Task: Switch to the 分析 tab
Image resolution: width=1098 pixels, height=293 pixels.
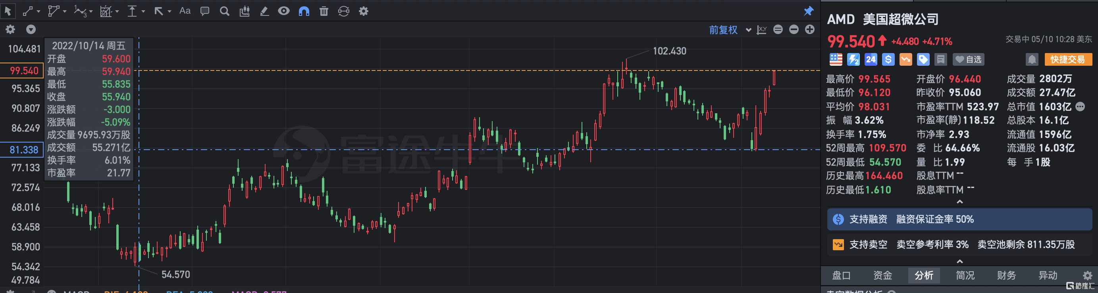Action: pos(924,276)
